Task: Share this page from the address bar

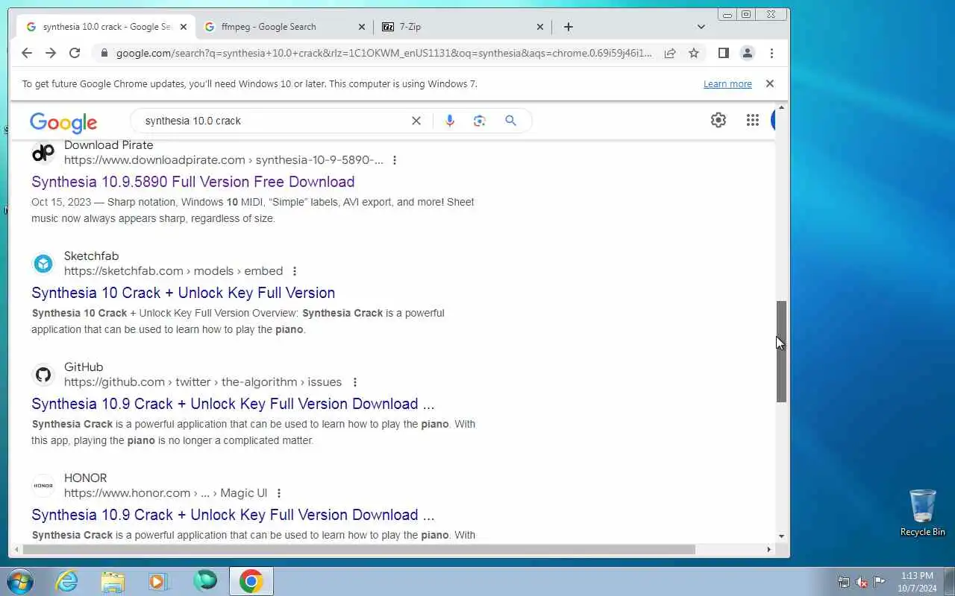Action: click(x=670, y=53)
